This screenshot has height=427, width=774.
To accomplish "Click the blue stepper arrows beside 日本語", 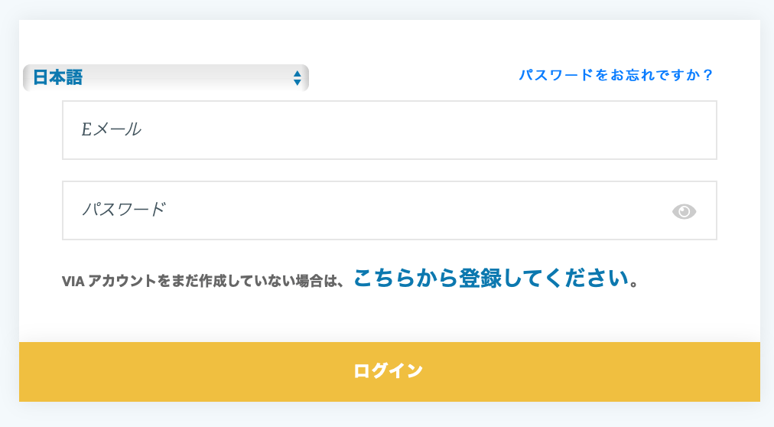I will [x=297, y=77].
